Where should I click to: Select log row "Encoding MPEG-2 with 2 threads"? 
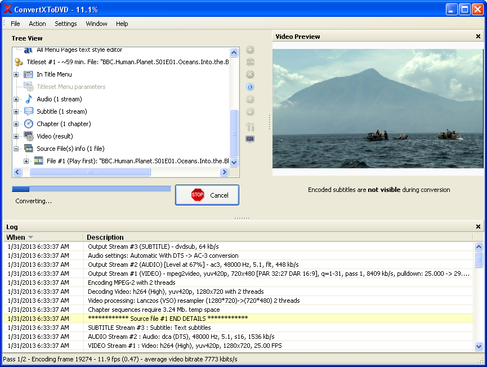pyautogui.click(x=238, y=283)
